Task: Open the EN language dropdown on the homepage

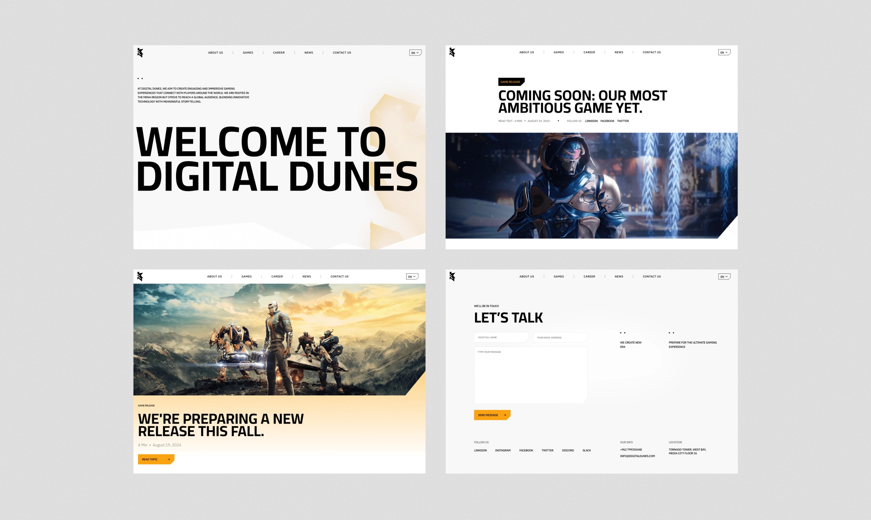Action: 415,52
